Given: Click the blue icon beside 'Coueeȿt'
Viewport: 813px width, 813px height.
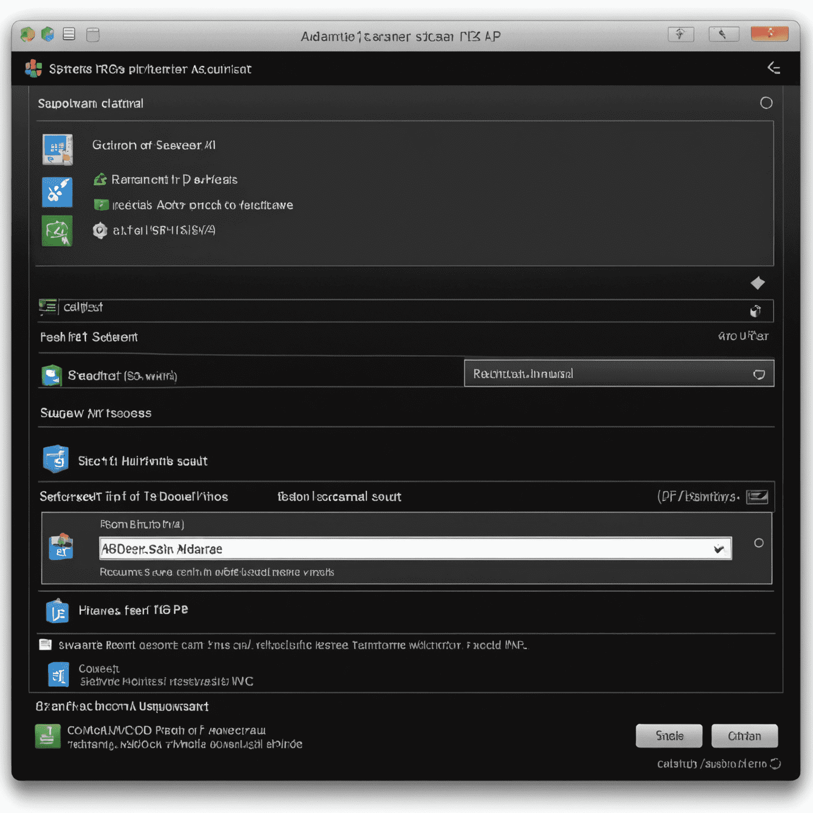Looking at the screenshot, I should coord(58,675).
